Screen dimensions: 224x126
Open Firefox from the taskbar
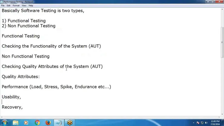(x=48, y=123)
